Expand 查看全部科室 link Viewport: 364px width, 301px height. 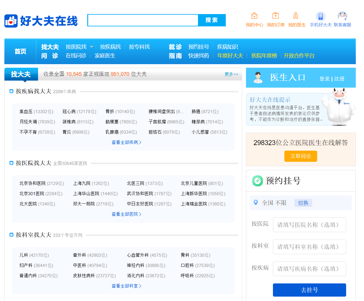point(126,286)
